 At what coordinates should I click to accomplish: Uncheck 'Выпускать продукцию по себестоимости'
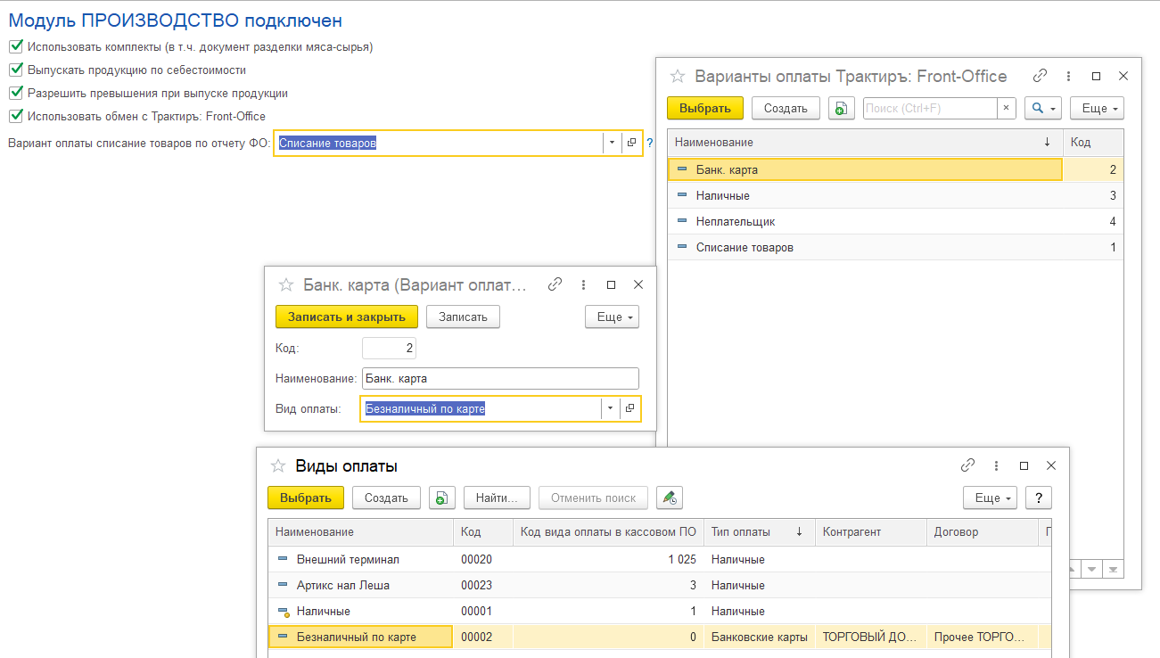(x=15, y=70)
